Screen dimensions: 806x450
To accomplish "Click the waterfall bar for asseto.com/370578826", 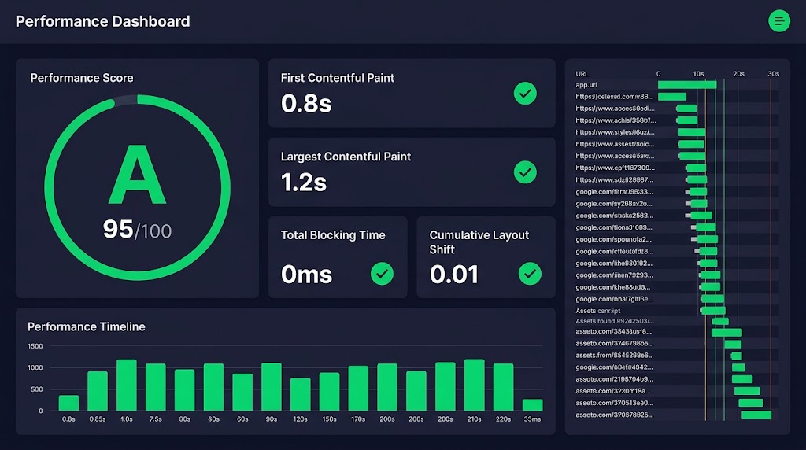I will tap(756, 415).
